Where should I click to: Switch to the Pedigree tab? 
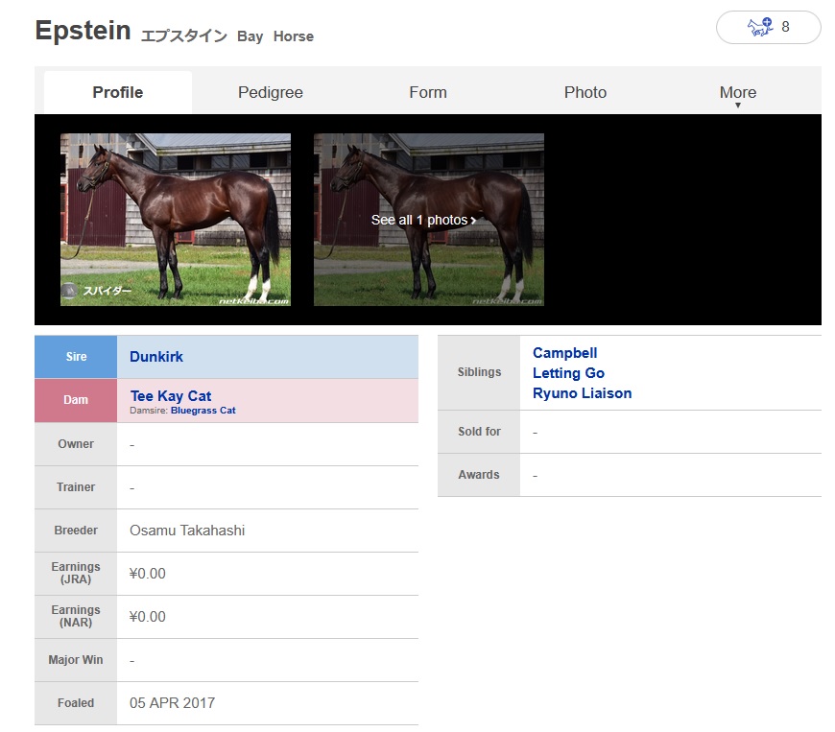coord(270,92)
